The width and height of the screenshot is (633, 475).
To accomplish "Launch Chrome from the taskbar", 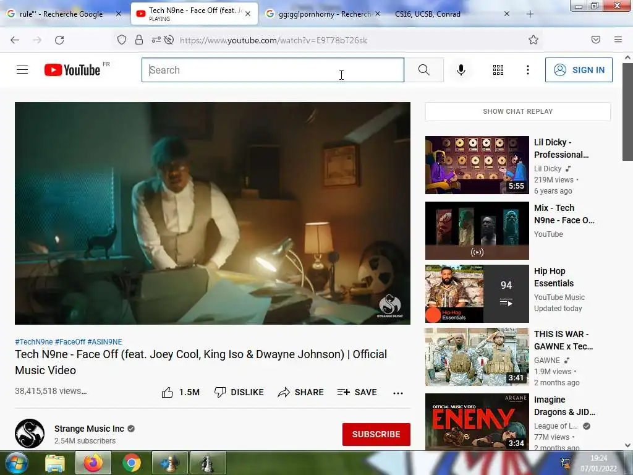I will click(x=132, y=463).
